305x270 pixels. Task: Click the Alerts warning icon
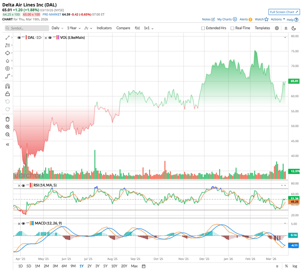[x=250, y=20]
